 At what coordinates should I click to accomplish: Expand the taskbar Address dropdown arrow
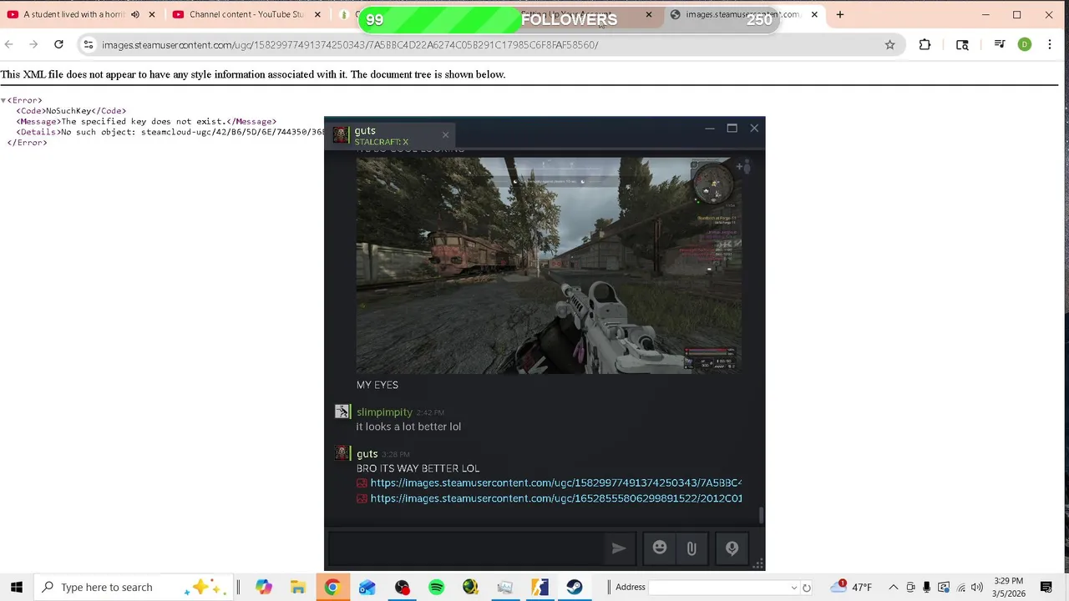coord(793,588)
